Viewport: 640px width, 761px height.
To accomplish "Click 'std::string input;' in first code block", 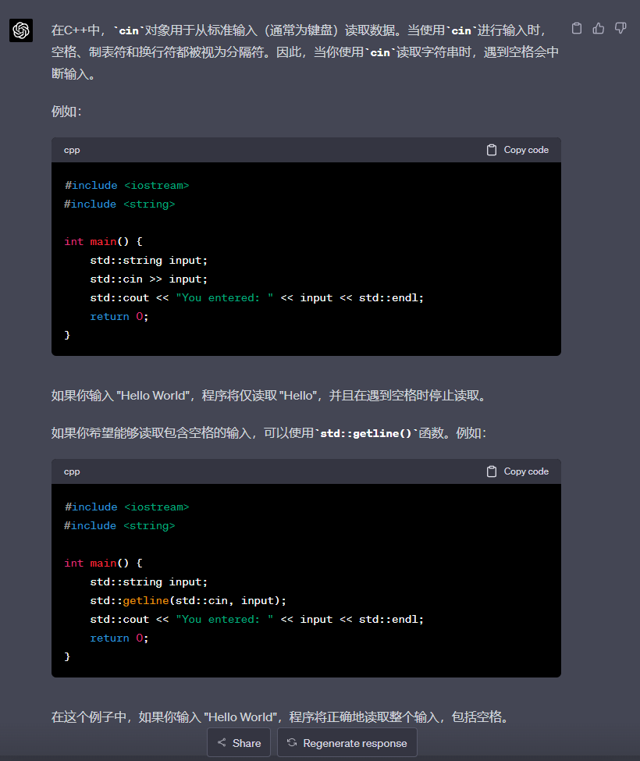I will click(x=148, y=260).
